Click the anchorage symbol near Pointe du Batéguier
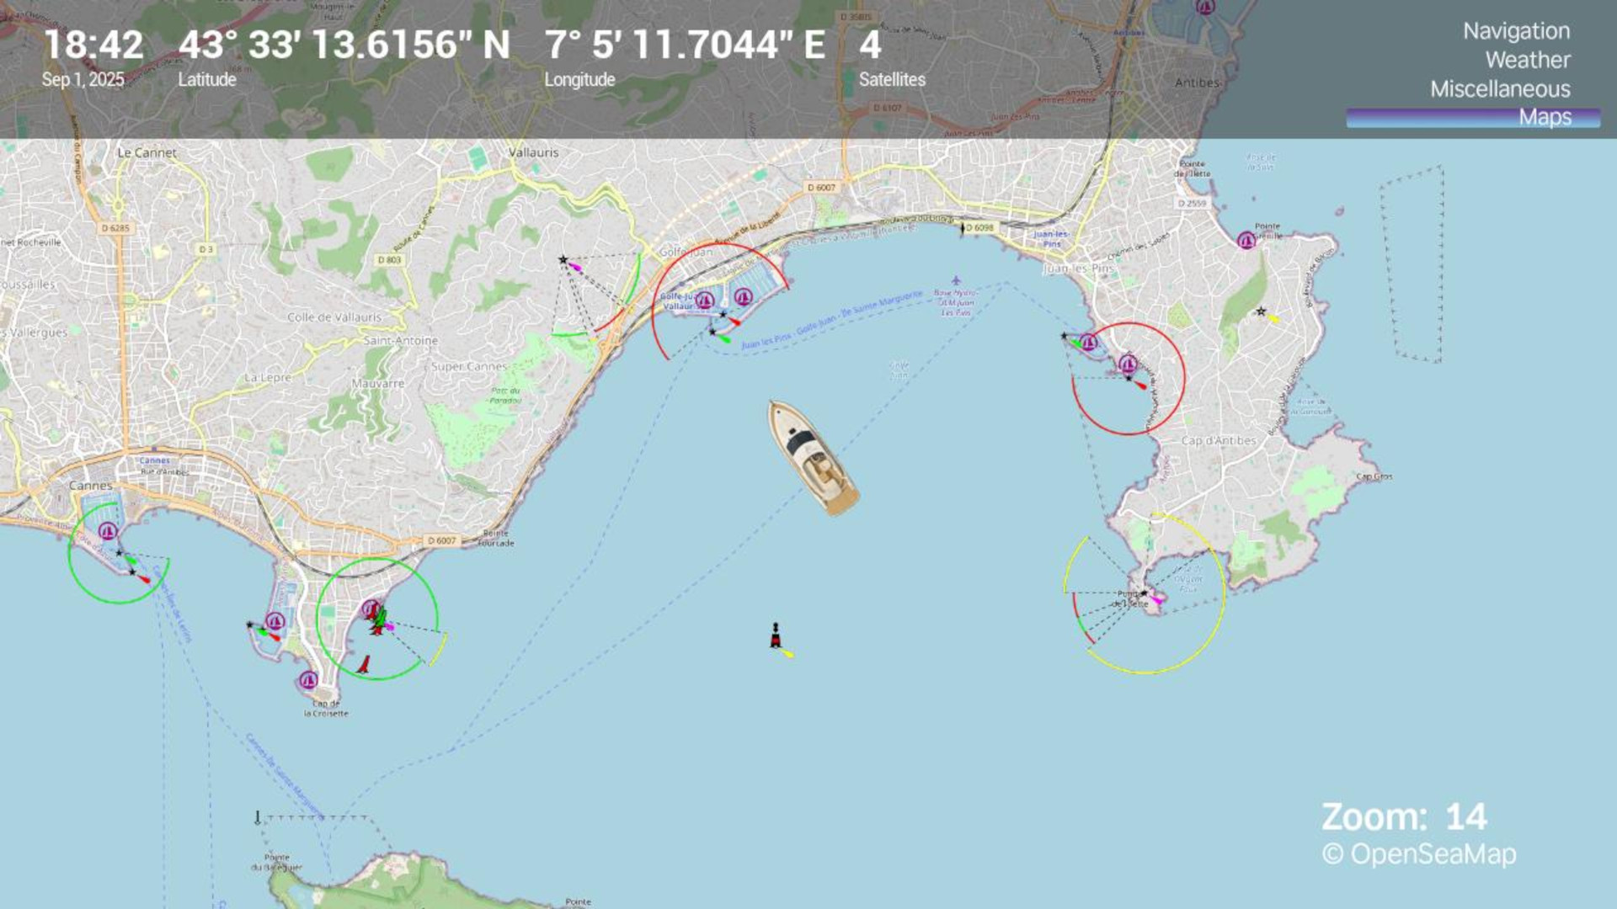Viewport: 1617px width, 909px height. [x=258, y=817]
